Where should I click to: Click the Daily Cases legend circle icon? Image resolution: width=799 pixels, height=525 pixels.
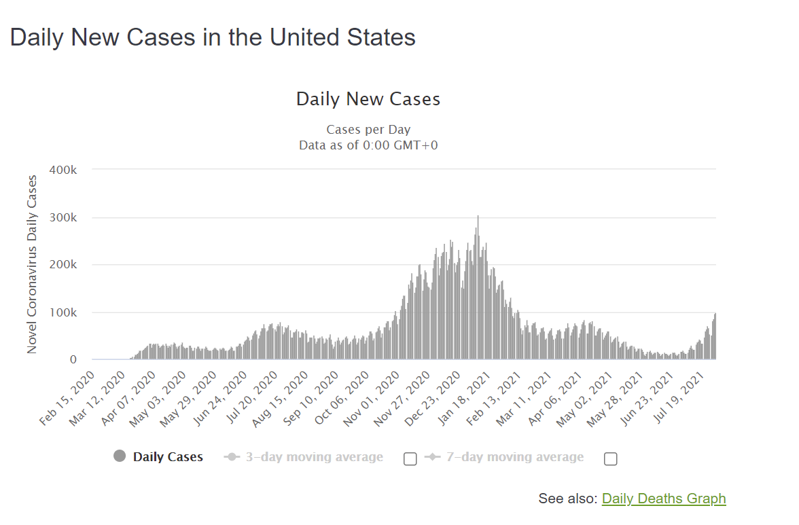tap(120, 456)
